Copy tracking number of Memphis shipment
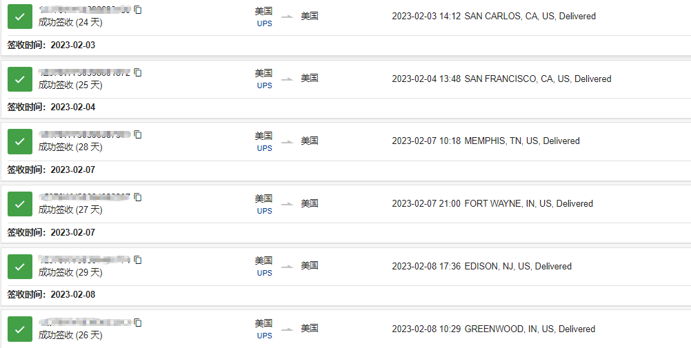 click(138, 134)
